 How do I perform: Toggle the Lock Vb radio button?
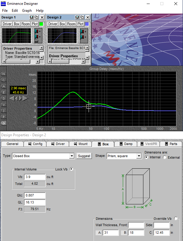(71, 169)
